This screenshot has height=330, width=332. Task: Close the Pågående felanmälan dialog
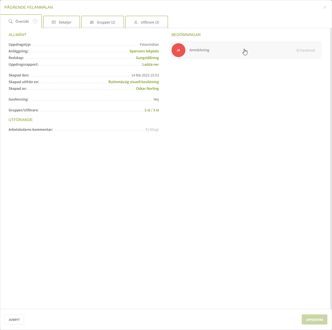(325, 7)
